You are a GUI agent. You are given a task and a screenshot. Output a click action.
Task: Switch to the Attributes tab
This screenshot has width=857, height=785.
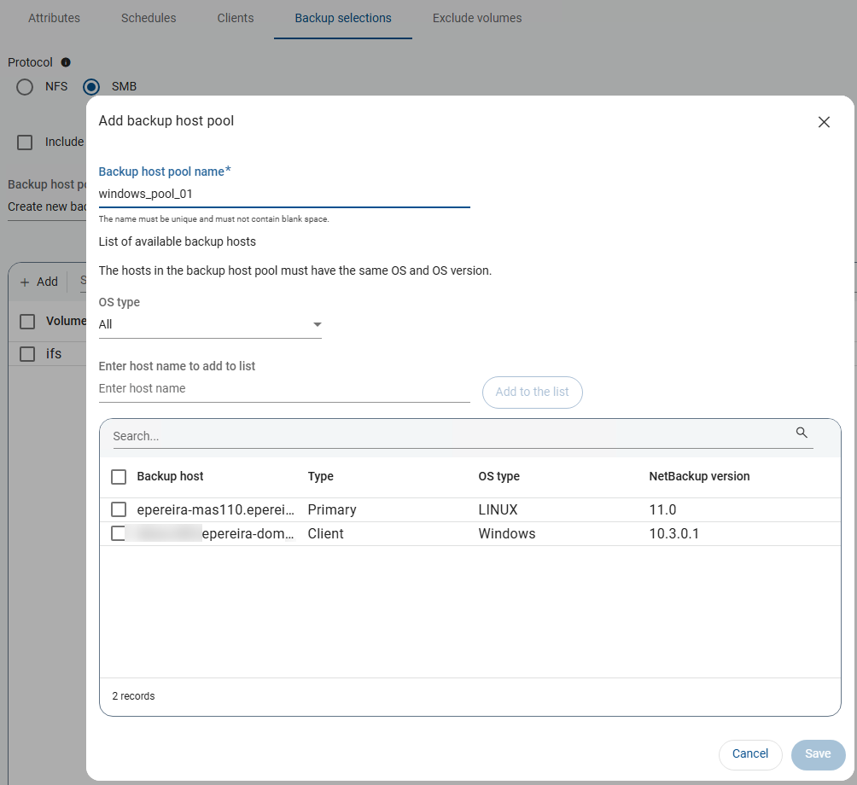pos(54,18)
